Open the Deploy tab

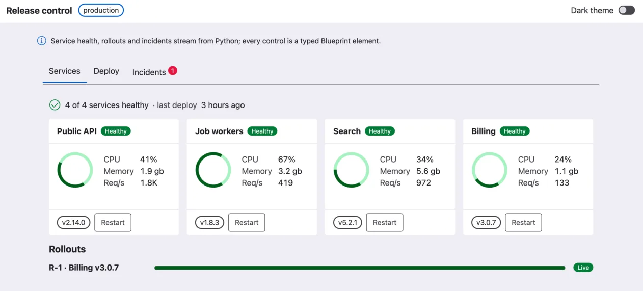click(x=106, y=71)
